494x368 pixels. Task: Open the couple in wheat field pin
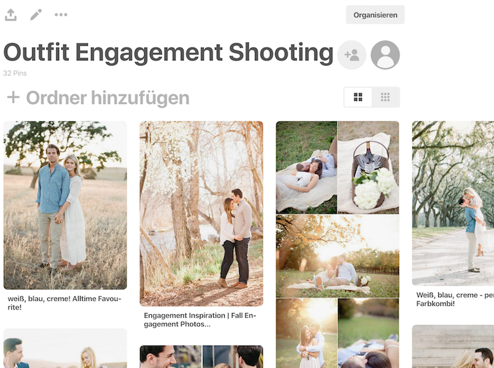66,205
